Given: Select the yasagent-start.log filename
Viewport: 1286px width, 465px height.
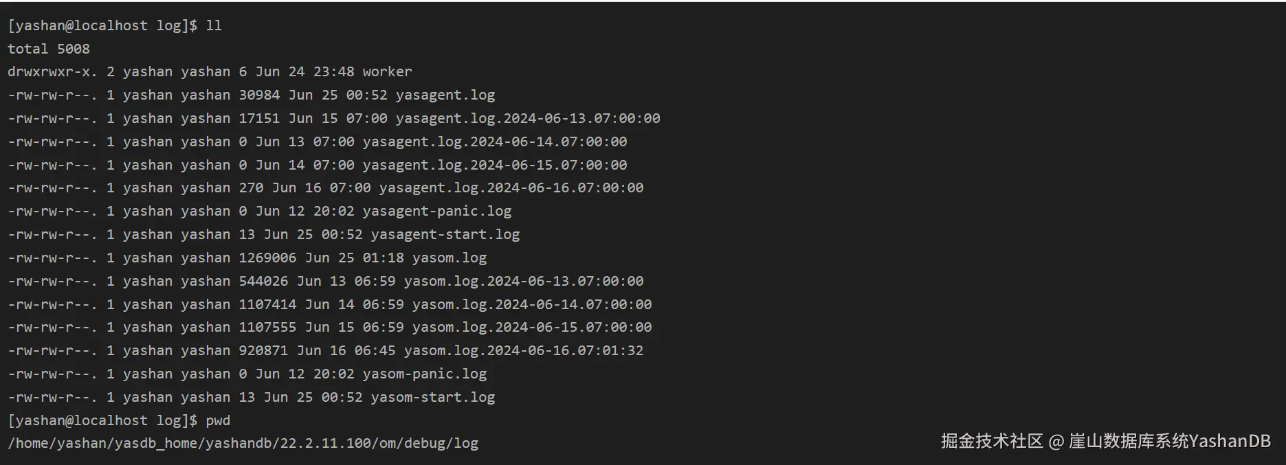Looking at the screenshot, I should pos(445,234).
